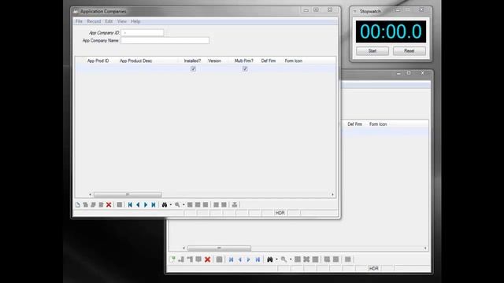This screenshot has width=504, height=283.
Task: Click the Stopwatch Reset button
Action: (x=409, y=51)
